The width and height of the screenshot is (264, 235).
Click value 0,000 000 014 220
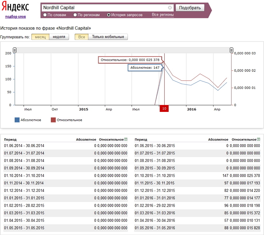[x=245, y=191]
